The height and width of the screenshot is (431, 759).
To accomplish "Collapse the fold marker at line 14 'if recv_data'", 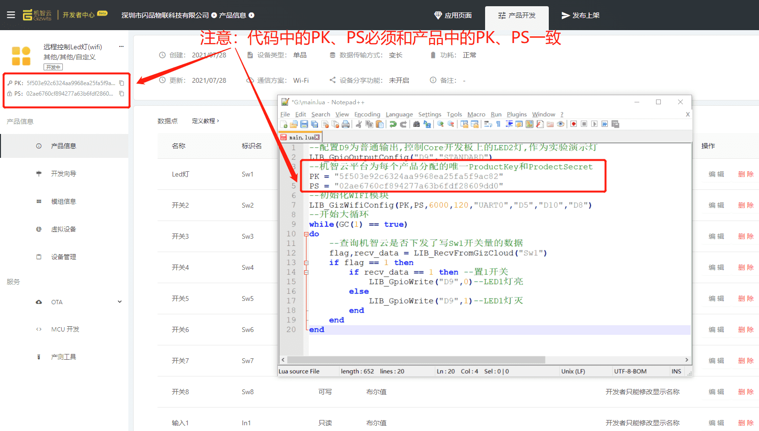I will point(306,272).
